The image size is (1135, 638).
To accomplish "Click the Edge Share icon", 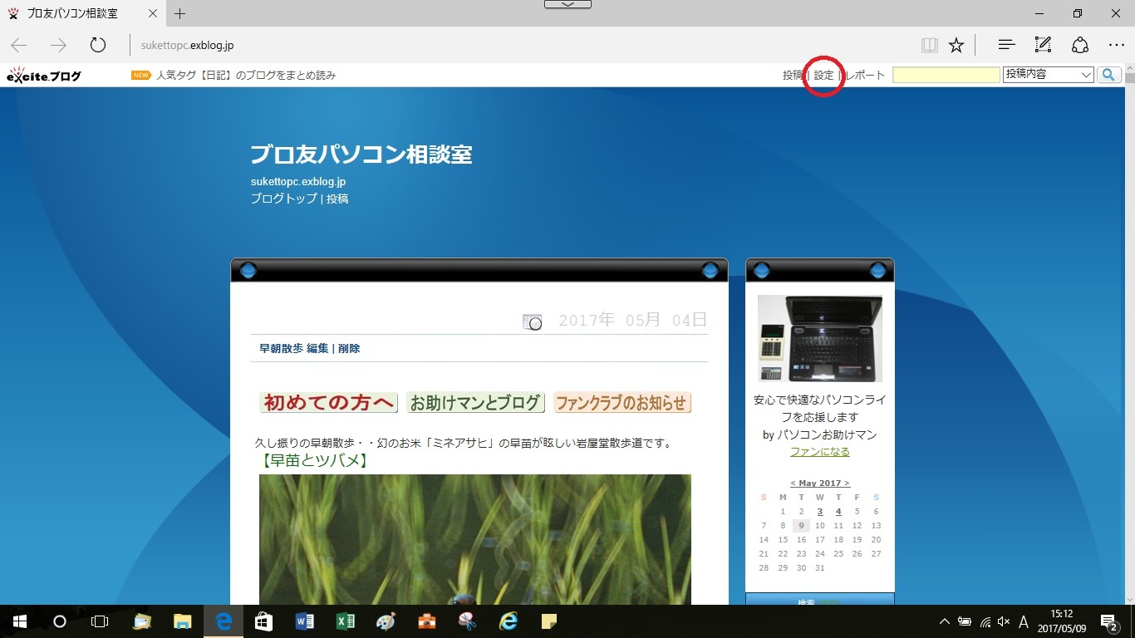I will (1079, 45).
